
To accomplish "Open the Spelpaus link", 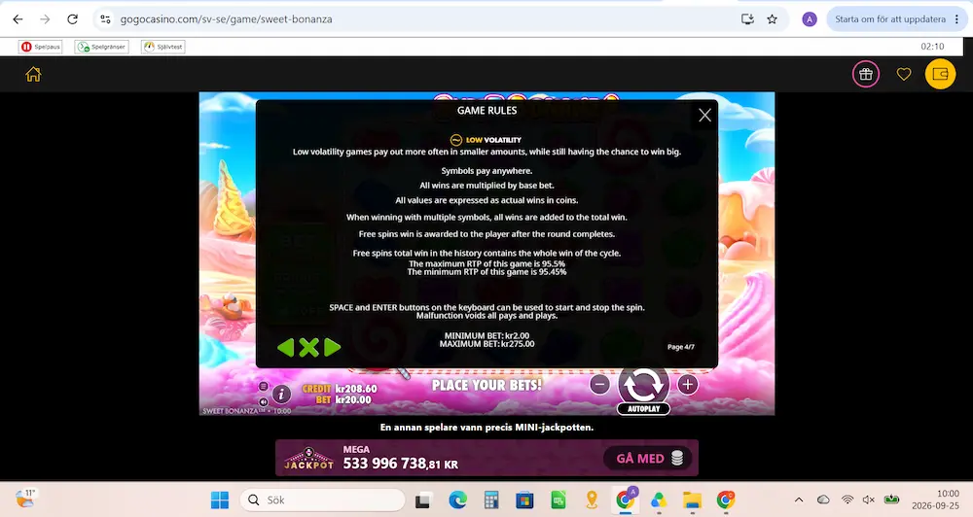I will [41, 47].
